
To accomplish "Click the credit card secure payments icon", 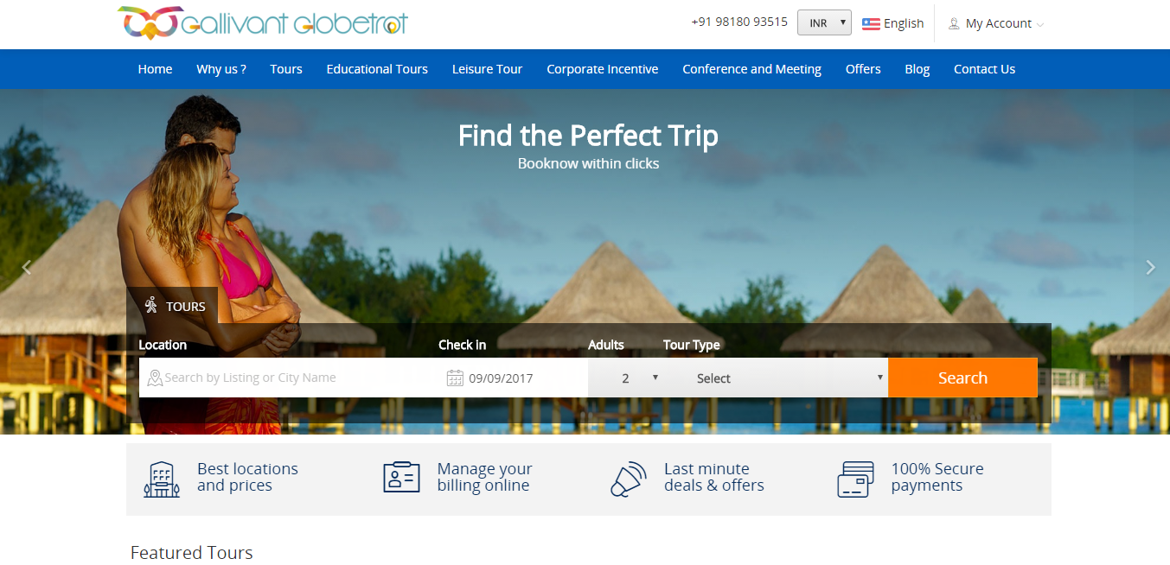I will click(855, 479).
